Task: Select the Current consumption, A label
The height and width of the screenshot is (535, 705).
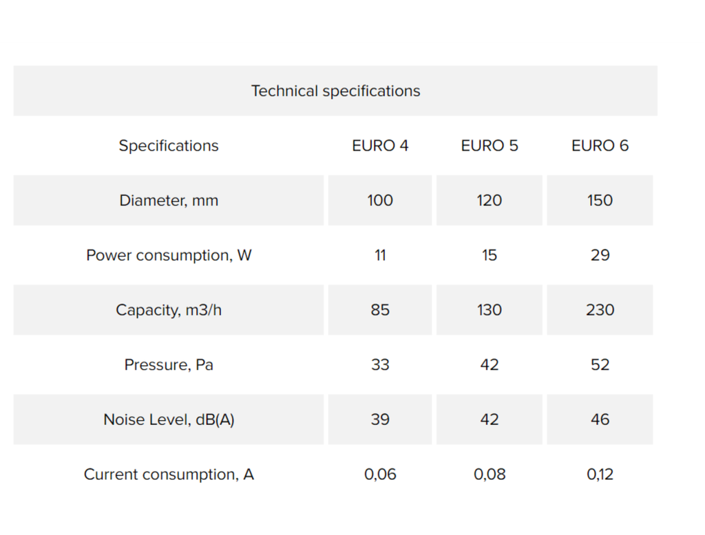Action: (169, 474)
